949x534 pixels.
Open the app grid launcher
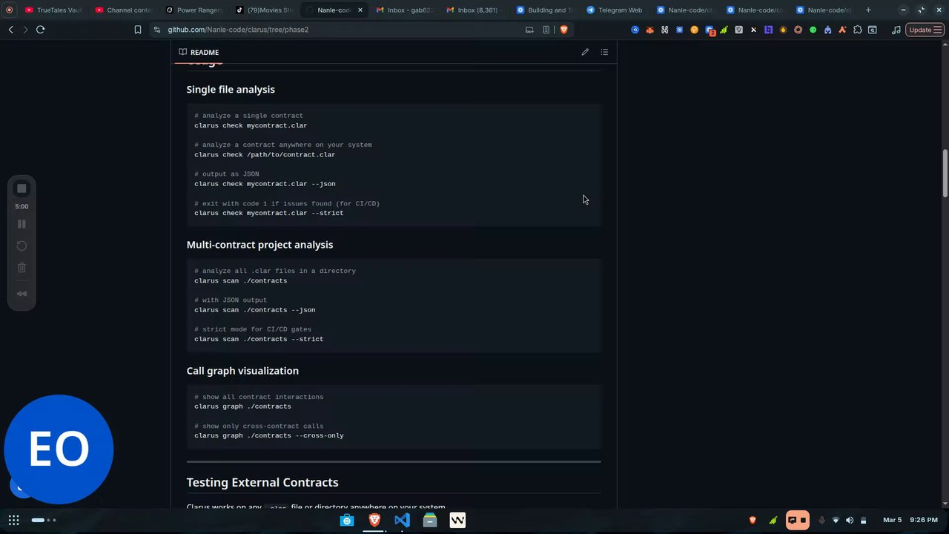click(x=13, y=520)
